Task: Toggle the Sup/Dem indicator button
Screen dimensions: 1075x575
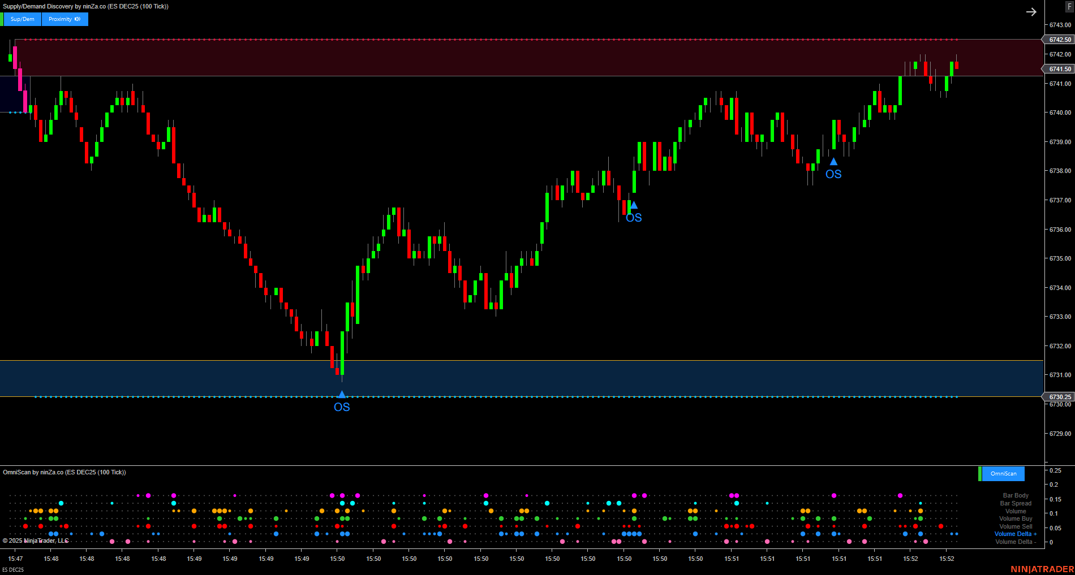Action: [x=21, y=19]
